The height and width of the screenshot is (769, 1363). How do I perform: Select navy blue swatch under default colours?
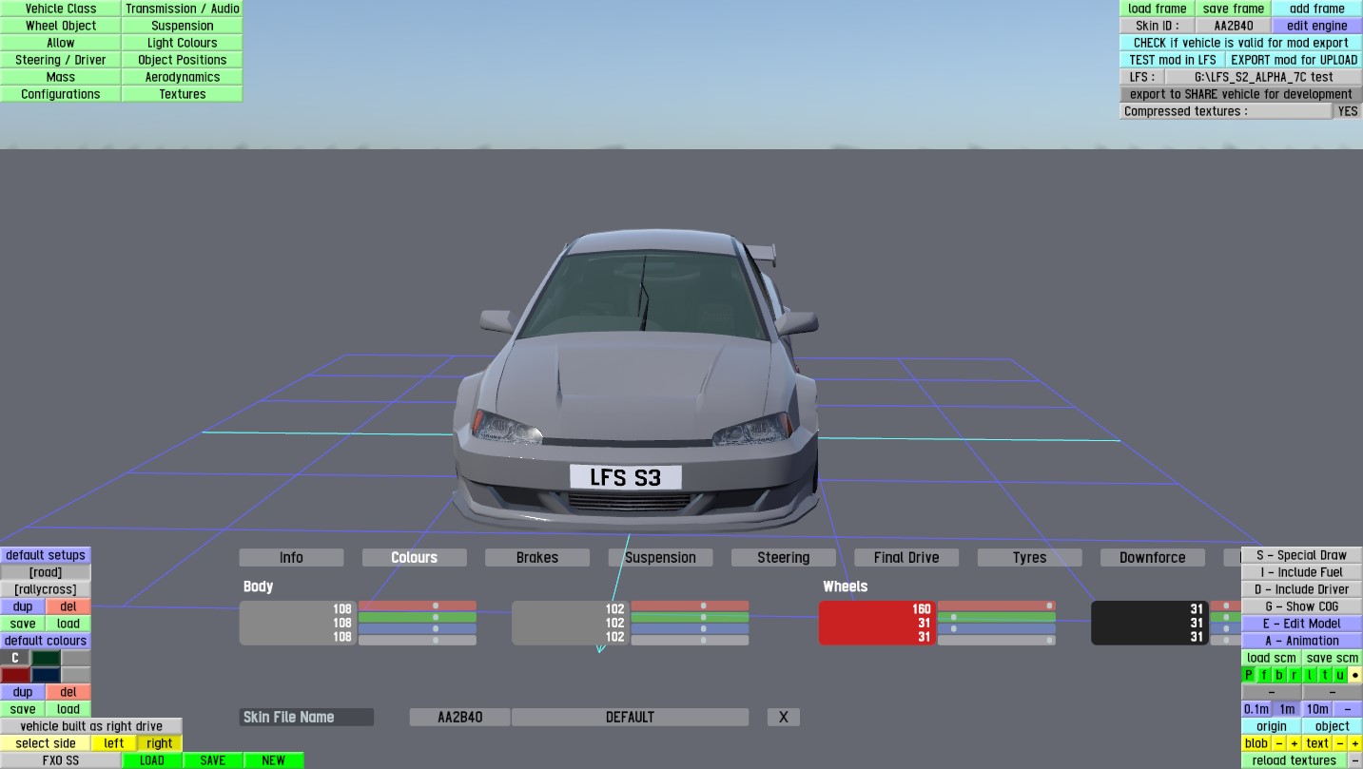point(47,675)
